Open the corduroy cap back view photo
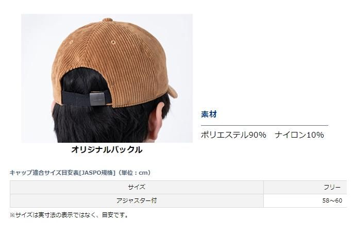This screenshot has height=235, width=353. pyautogui.click(x=107, y=78)
